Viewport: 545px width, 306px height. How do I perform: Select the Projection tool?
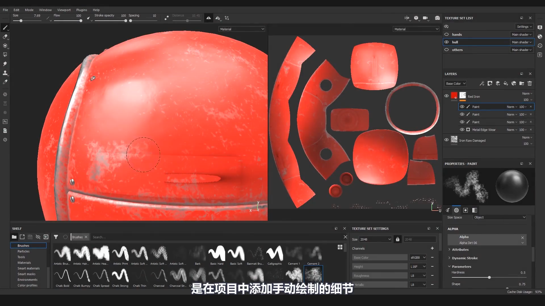pos(5,46)
